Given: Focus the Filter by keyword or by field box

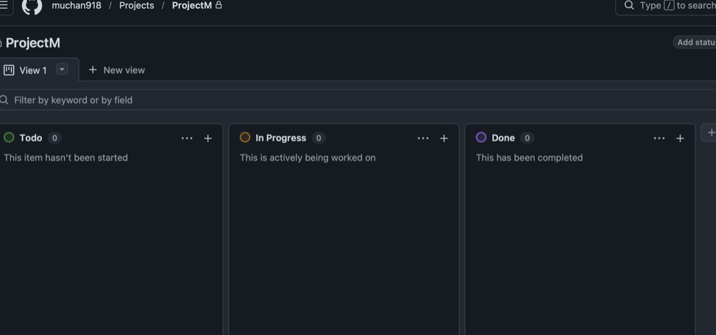Looking at the screenshot, I should coord(358,100).
